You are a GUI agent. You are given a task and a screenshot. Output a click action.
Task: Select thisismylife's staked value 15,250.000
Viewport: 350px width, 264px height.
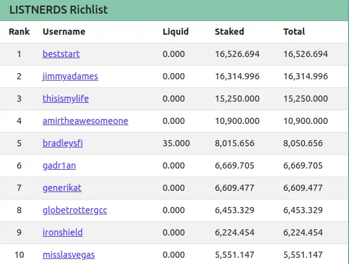click(x=237, y=99)
